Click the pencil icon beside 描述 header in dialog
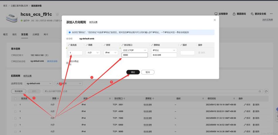 coord(181,45)
